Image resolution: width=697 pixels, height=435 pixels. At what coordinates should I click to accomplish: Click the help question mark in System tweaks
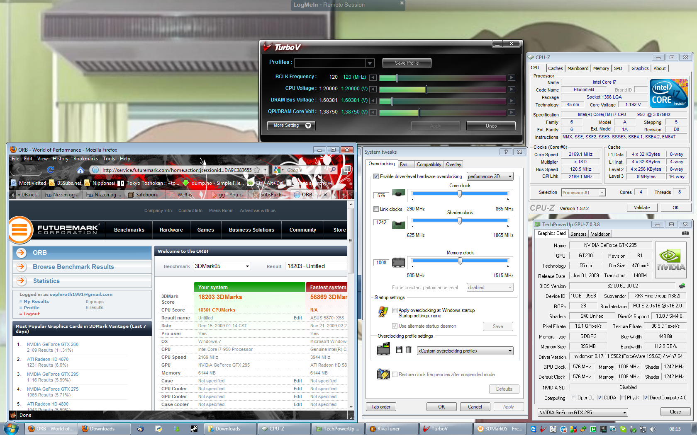pos(506,152)
